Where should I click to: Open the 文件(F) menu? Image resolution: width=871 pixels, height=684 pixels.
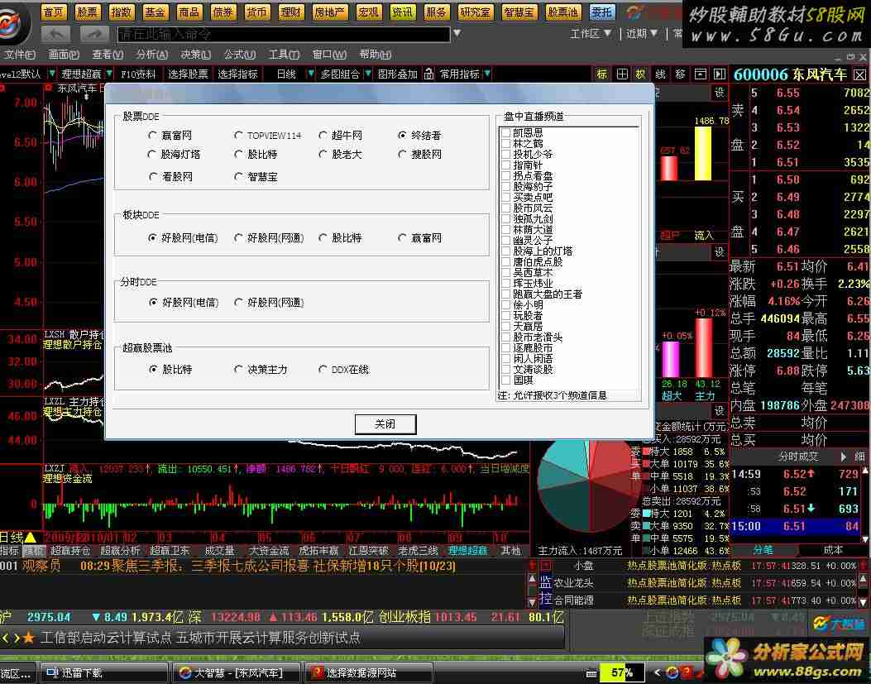tap(19, 55)
